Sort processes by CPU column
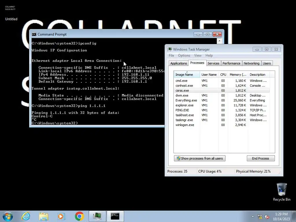This screenshot has width=296, height=222. click(x=223, y=75)
